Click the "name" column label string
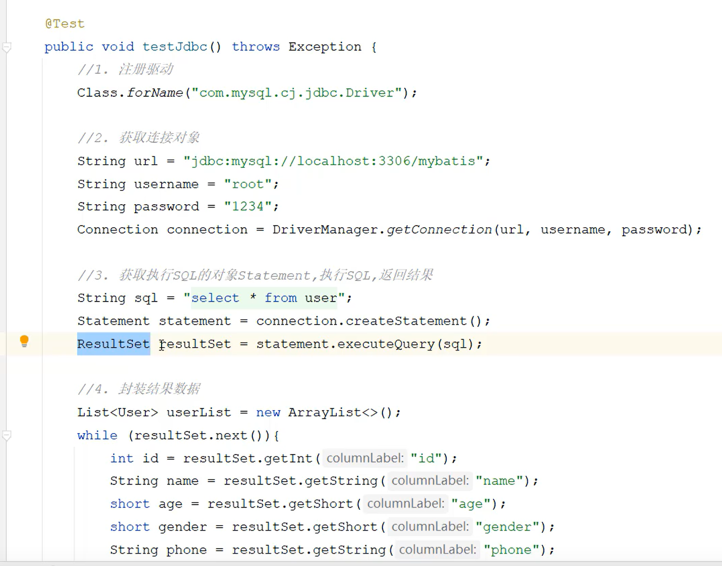Viewport: 722px width, 566px height. point(500,481)
